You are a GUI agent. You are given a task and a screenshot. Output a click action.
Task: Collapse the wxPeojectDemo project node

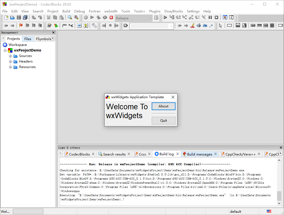tap(5, 50)
